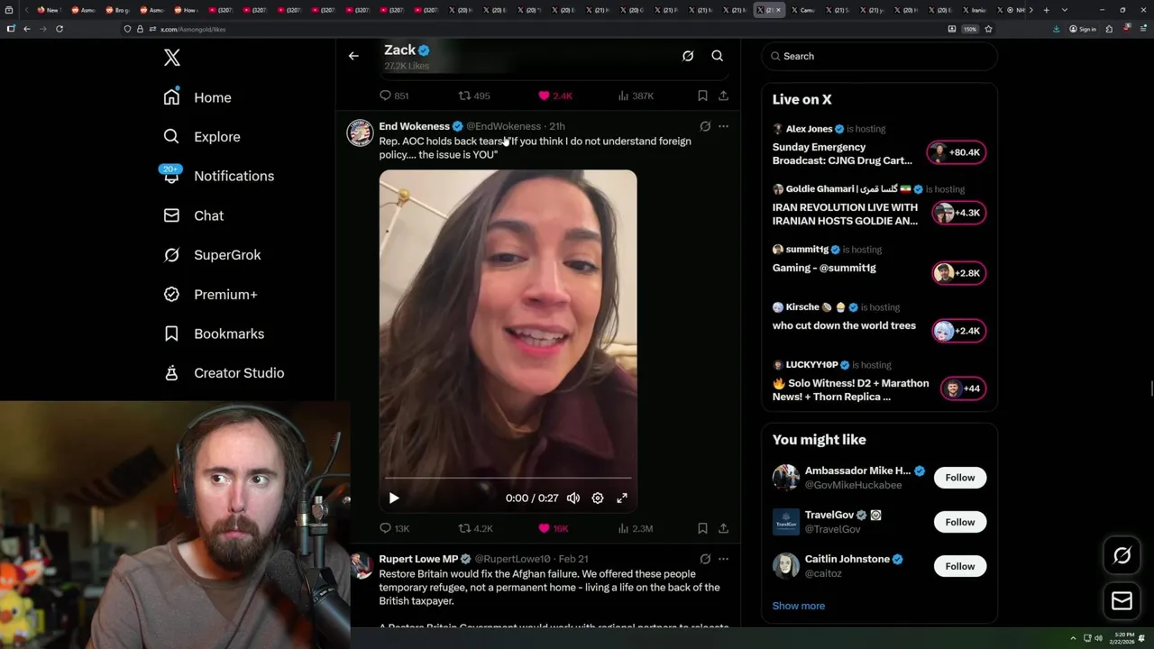1154x649 pixels.
Task: Repost End Wokeness post with 4.2K reposts
Action: (475, 528)
